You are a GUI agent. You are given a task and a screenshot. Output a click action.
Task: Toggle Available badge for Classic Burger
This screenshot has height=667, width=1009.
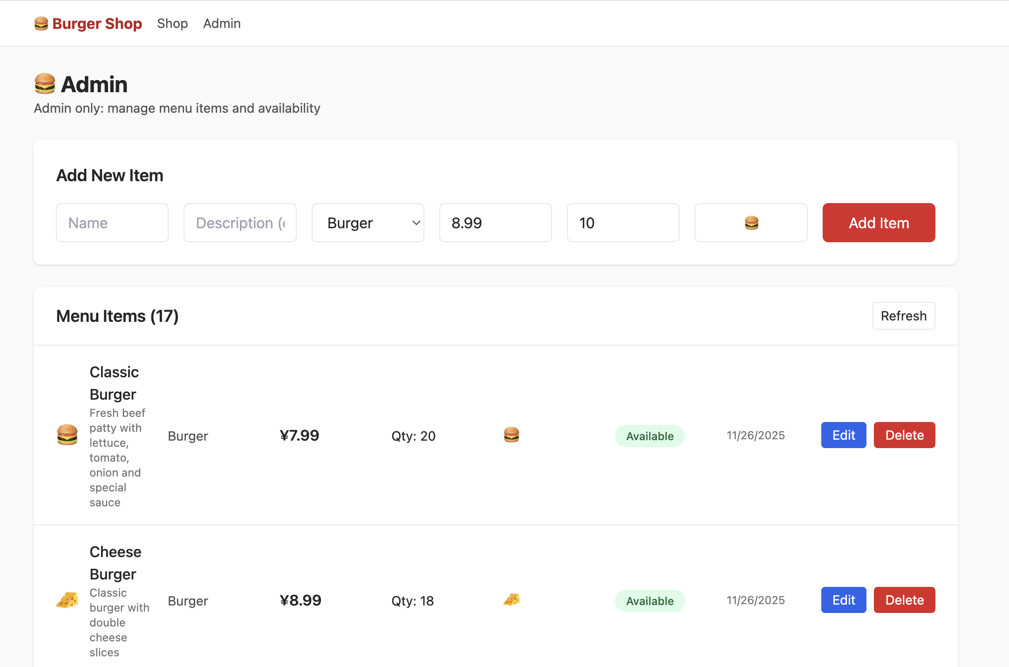pos(649,436)
